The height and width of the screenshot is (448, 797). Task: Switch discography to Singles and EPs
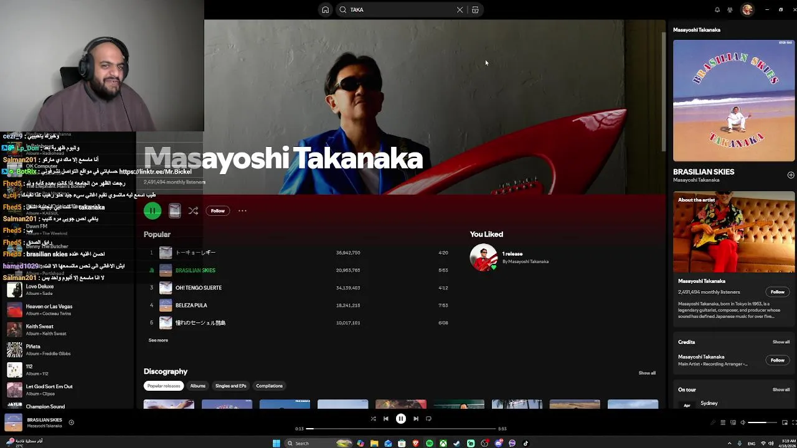coord(230,386)
